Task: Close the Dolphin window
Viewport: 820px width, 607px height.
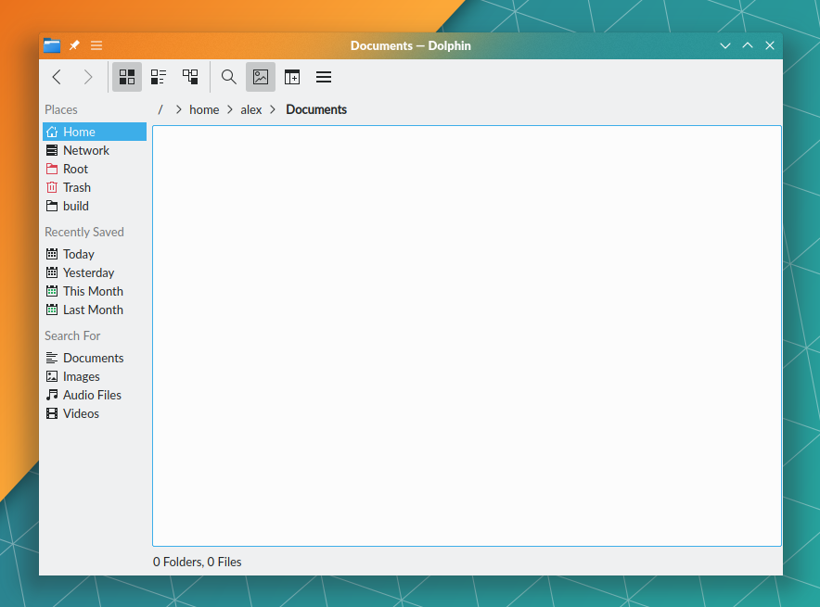Action: pos(769,45)
